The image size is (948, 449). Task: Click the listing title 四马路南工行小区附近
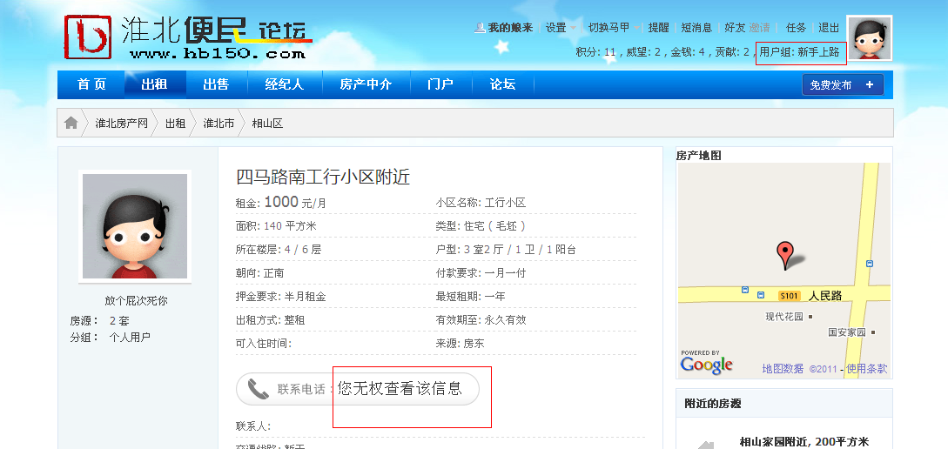click(x=323, y=177)
